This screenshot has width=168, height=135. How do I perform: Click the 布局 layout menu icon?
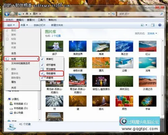coord(7,59)
